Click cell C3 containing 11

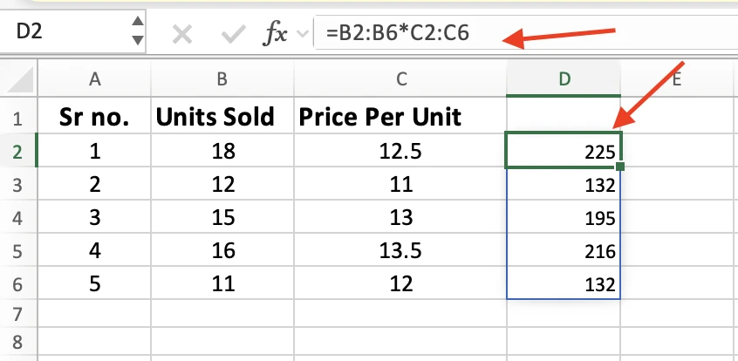tap(400, 184)
